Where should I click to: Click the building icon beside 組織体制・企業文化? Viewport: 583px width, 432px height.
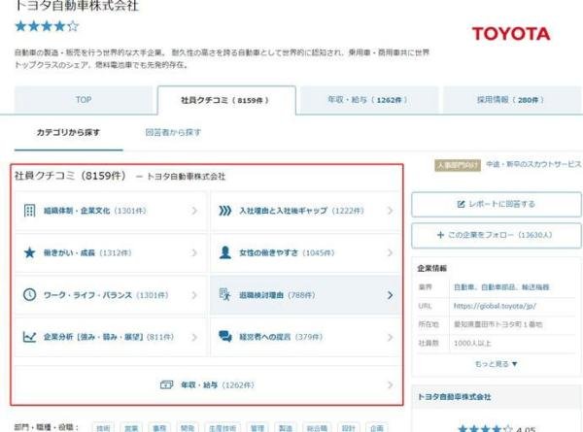[29, 211]
